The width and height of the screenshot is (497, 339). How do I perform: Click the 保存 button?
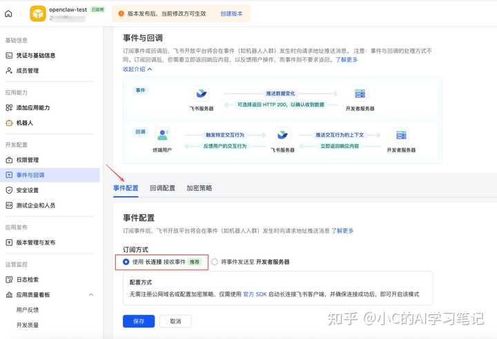(x=138, y=321)
